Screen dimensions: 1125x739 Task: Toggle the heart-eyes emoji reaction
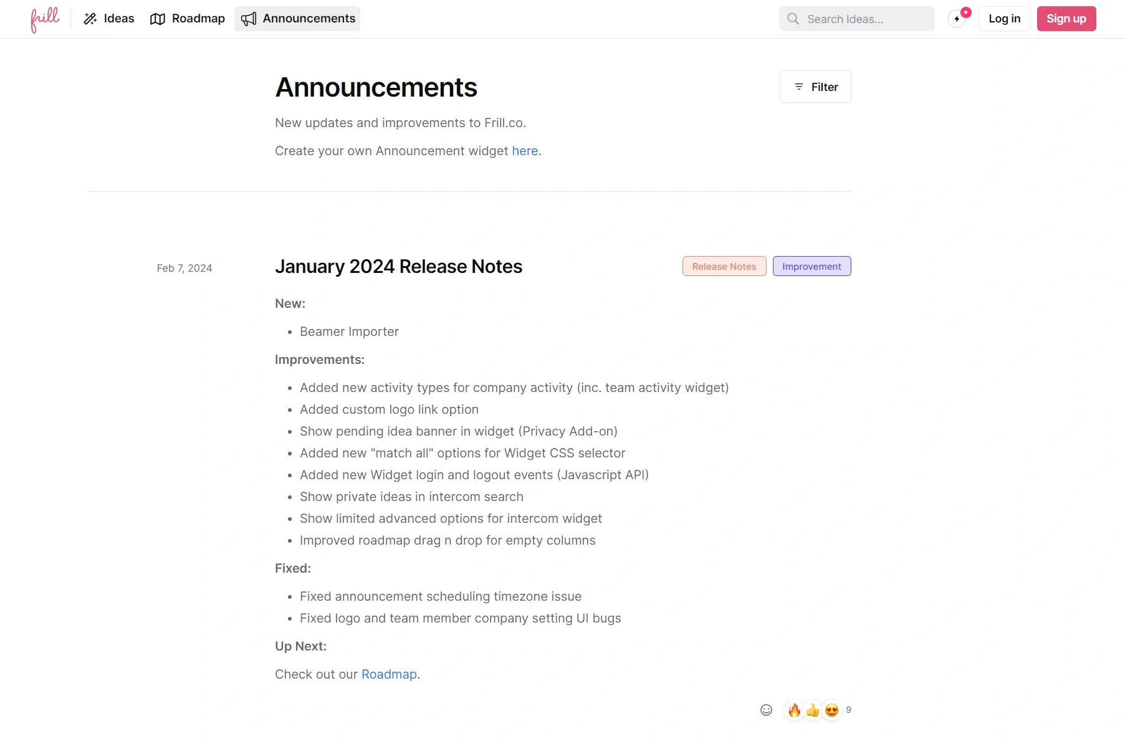[x=831, y=710]
